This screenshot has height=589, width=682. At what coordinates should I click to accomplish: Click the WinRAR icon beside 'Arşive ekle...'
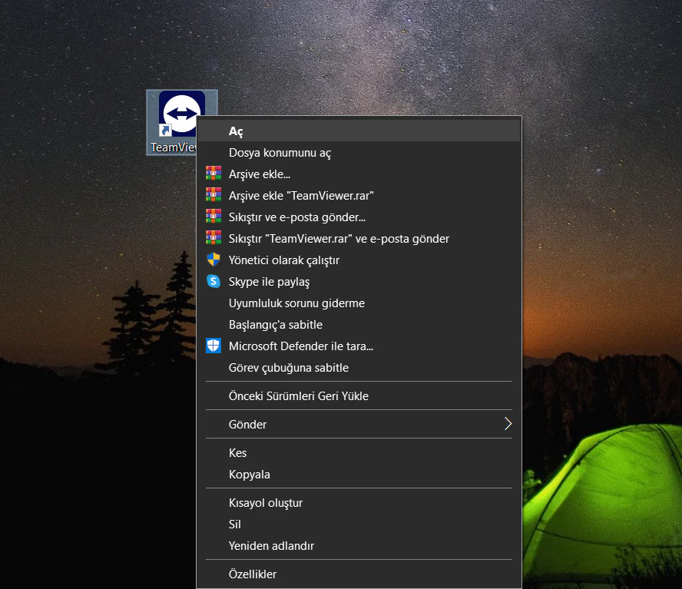(x=214, y=174)
